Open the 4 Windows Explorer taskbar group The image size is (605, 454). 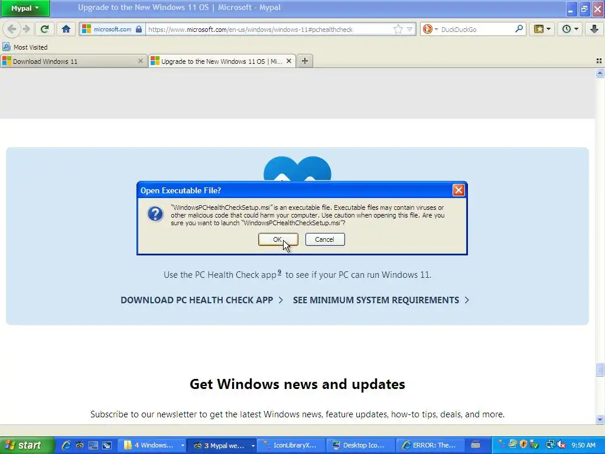152,445
